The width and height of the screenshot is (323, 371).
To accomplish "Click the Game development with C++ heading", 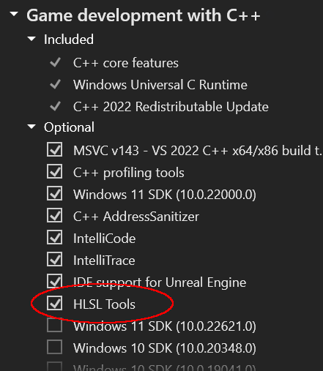I will tap(144, 15).
